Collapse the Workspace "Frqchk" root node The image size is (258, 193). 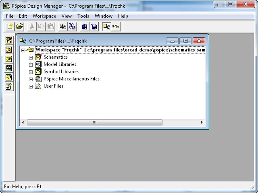click(x=23, y=50)
